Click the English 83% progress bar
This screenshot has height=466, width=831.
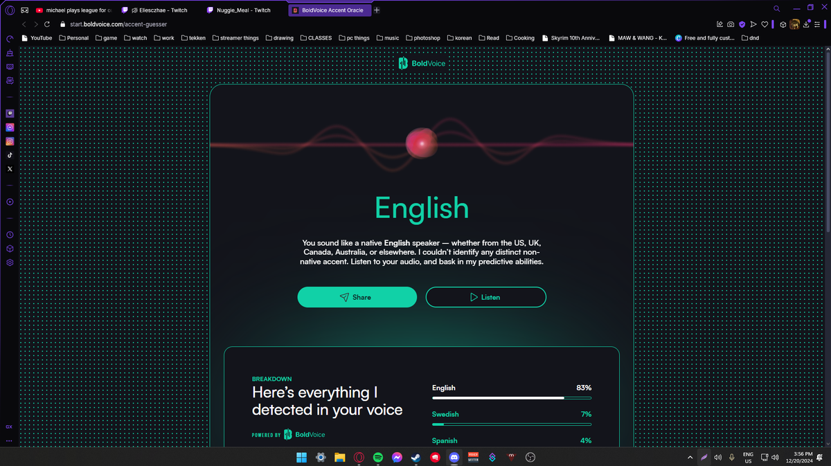512,398
